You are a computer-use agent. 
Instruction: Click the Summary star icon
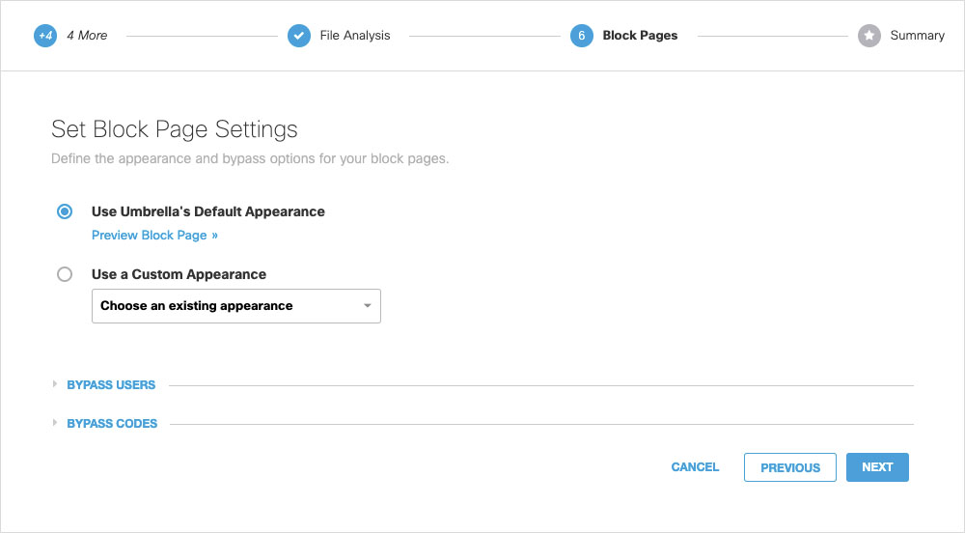click(x=869, y=36)
